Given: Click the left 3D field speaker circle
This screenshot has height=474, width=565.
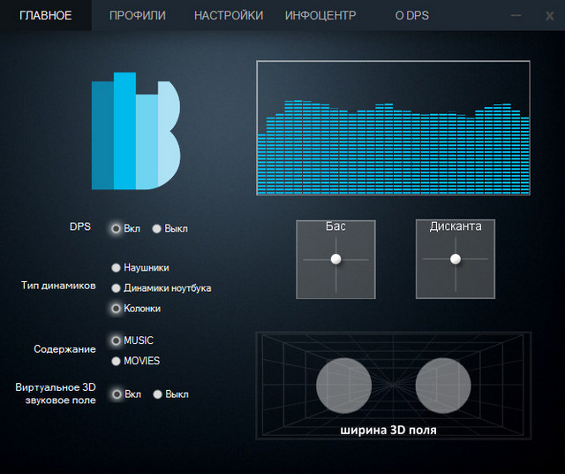Looking at the screenshot, I should [343, 385].
